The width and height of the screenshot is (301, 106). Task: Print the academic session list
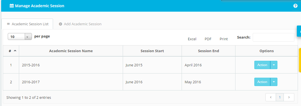point(224,39)
